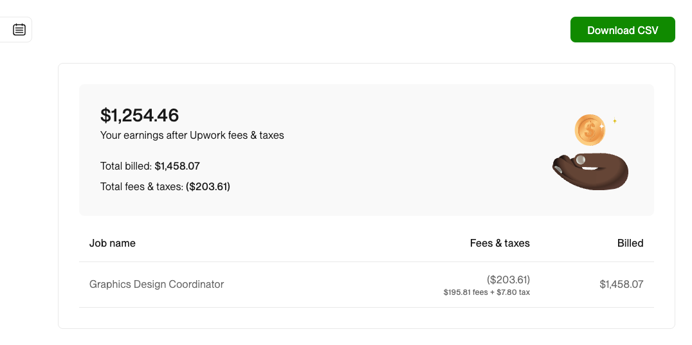Click the ($203.61) value in summary panel
The height and width of the screenshot is (345, 692).
pos(208,186)
